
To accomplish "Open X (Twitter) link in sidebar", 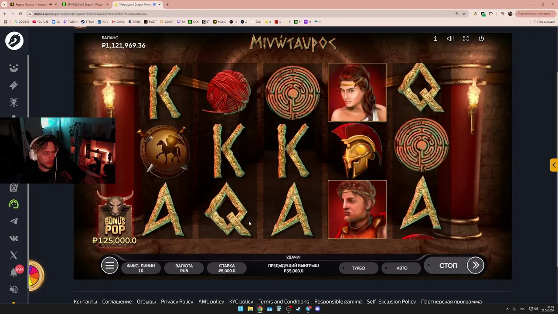I will (14, 255).
